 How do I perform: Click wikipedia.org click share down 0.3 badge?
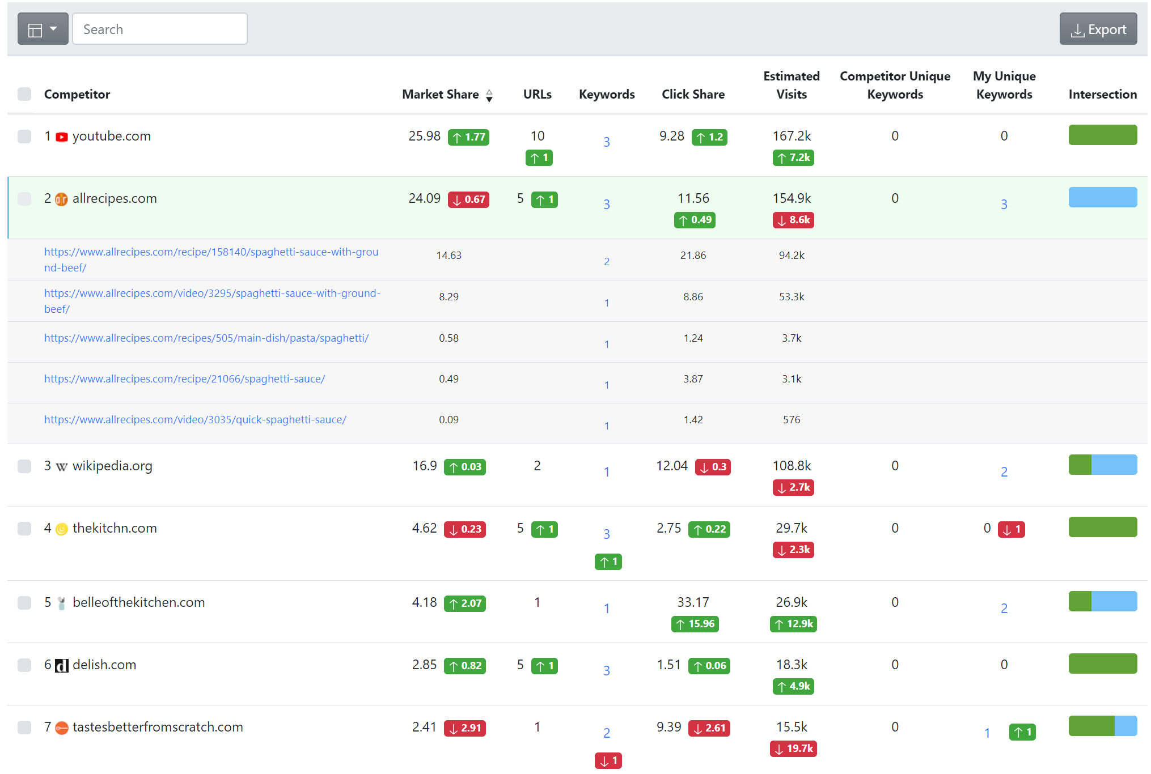pyautogui.click(x=713, y=467)
